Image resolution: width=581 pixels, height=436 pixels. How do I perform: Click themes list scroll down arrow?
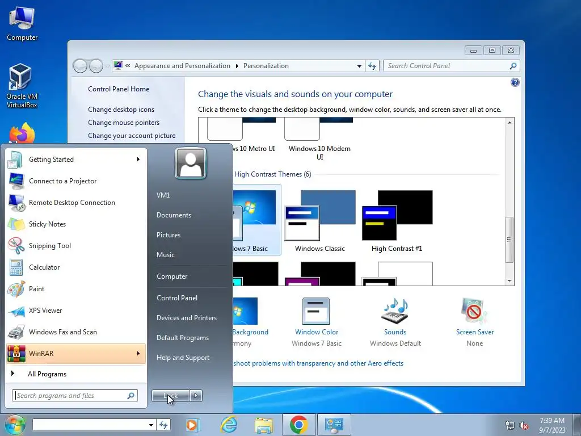click(510, 281)
